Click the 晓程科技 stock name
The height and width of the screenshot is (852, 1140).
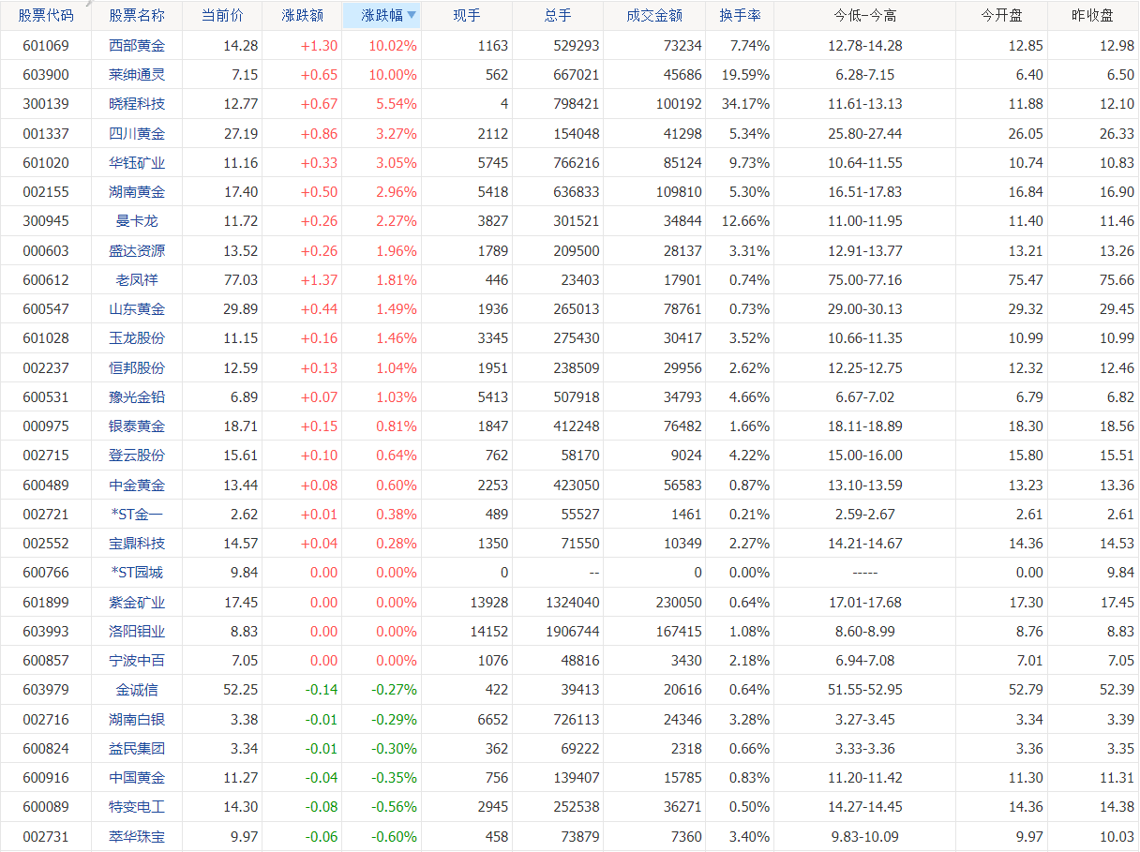tap(137, 104)
